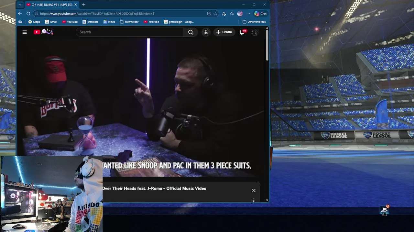Viewport: 414px width, 232px height.
Task: Click the scrollbar down arrow
Action: (x=267, y=200)
